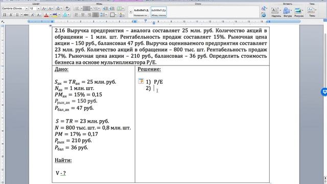Open the line spacing button
This screenshot has height=184, width=327.
pos(103,15)
